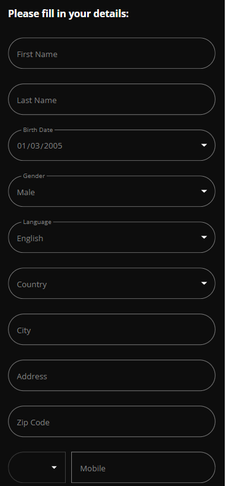Open the Language dropdown arrow
Image resolution: width=226 pixels, height=486 pixels.
click(x=204, y=237)
